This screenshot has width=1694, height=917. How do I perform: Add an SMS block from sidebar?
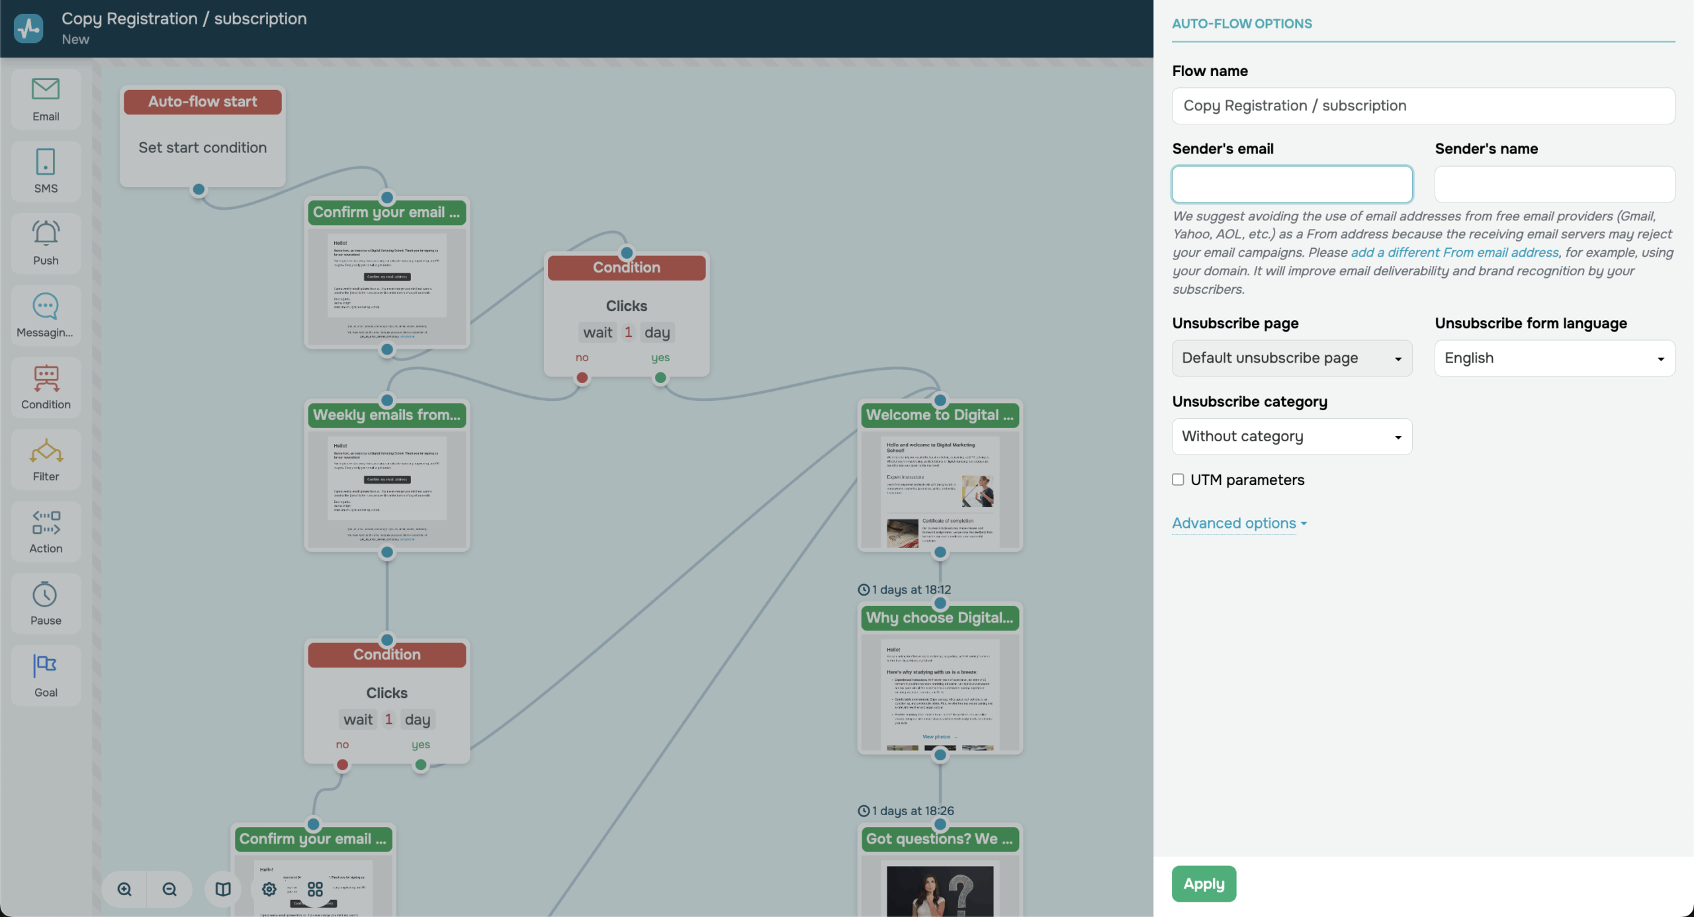(46, 171)
